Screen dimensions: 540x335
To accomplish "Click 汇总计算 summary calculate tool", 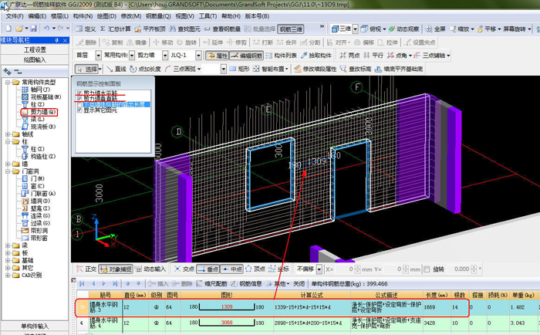I will pos(116,29).
